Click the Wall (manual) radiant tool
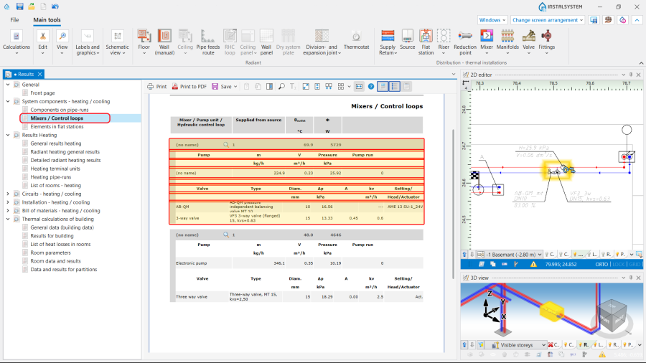 164,42
